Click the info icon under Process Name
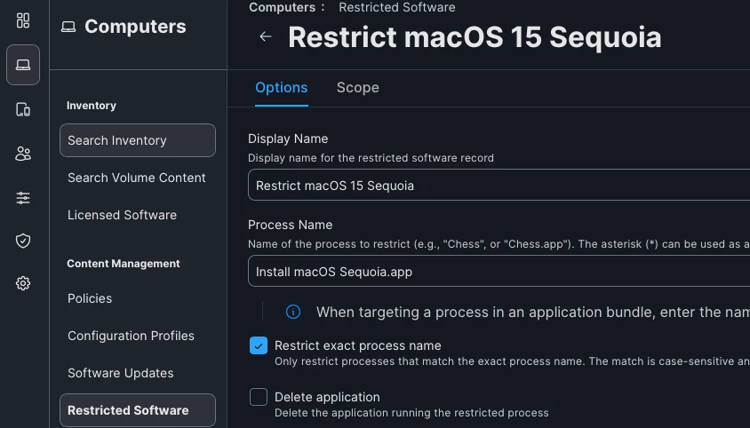Image resolution: width=750 pixels, height=428 pixels. tap(293, 312)
